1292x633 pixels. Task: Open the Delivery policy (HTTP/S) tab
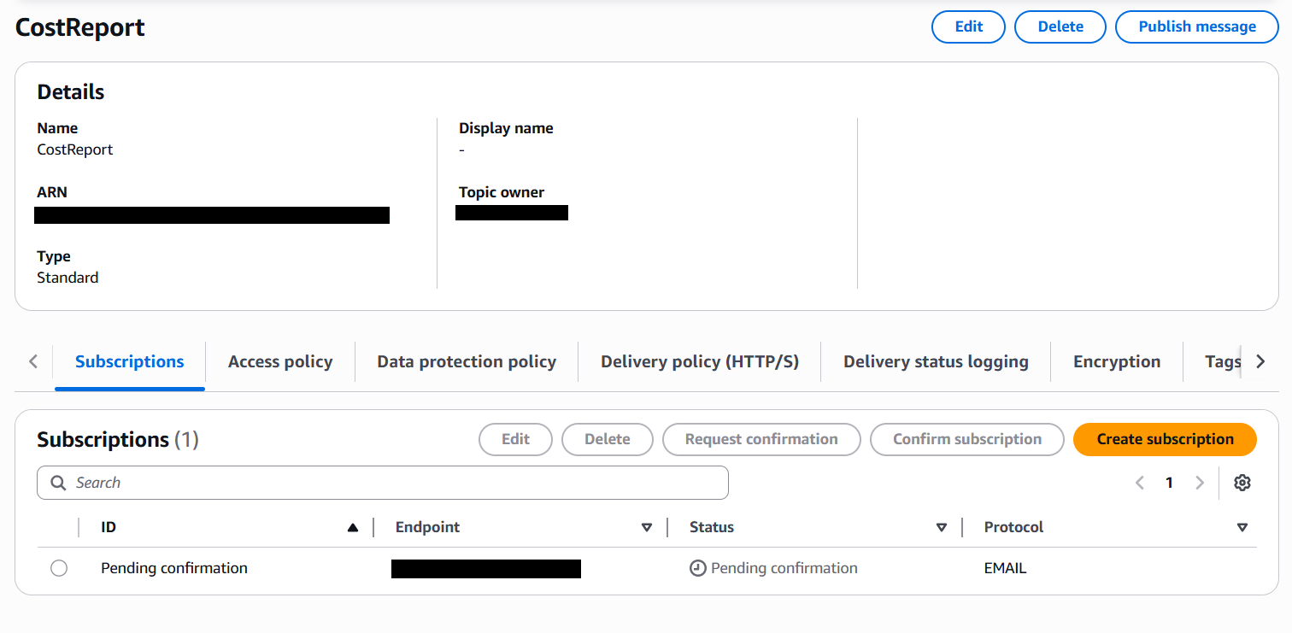coord(700,361)
